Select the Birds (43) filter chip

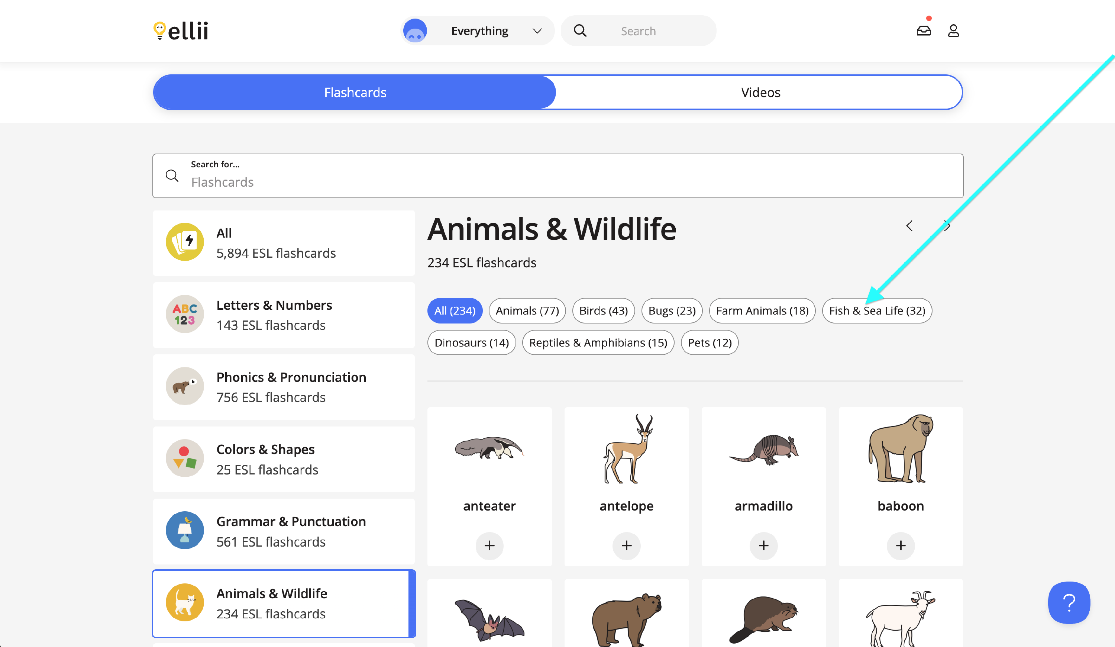(x=603, y=310)
